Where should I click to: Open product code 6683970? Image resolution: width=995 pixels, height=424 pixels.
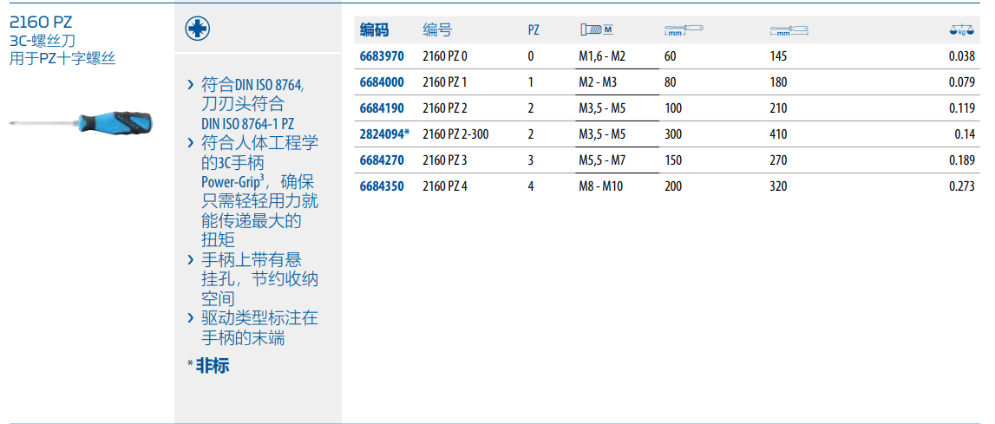[382, 56]
